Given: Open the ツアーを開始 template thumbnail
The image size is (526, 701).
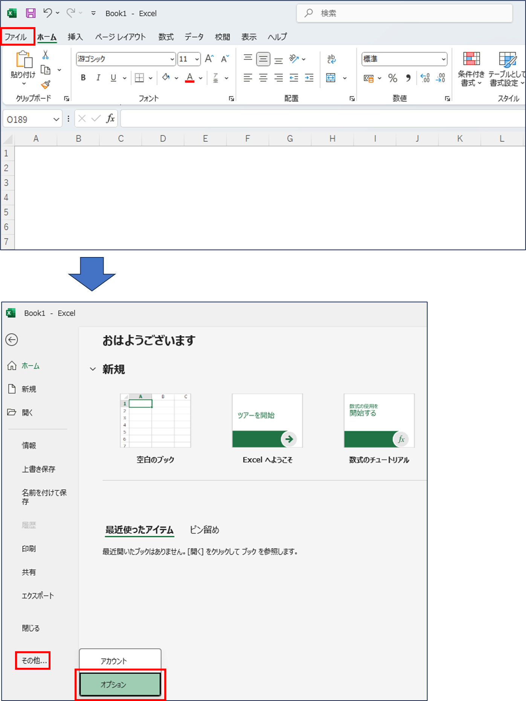Looking at the screenshot, I should click(267, 421).
